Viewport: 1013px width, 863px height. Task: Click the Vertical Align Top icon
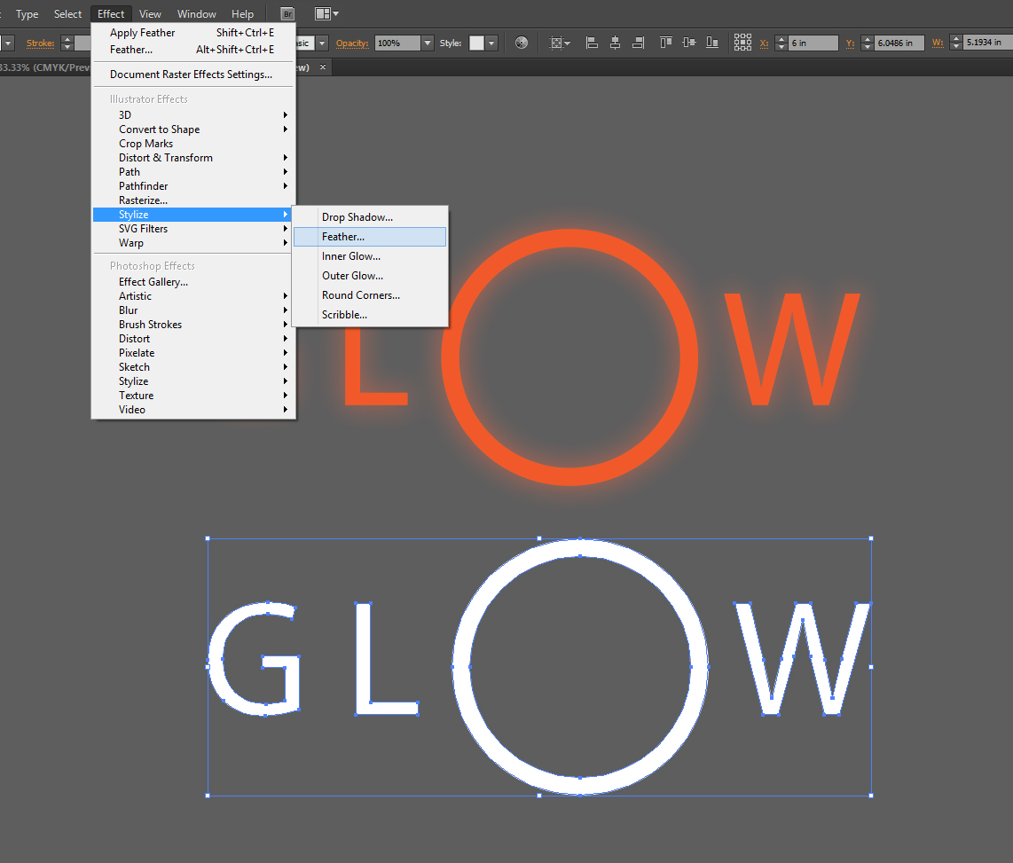[x=665, y=42]
